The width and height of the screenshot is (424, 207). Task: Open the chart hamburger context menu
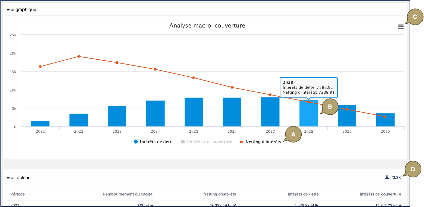(x=401, y=27)
